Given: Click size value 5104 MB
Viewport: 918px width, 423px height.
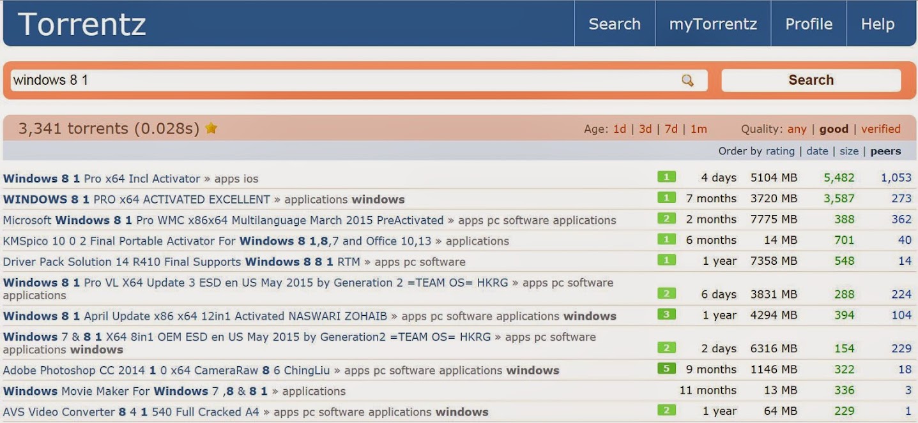Looking at the screenshot, I should point(774,178).
